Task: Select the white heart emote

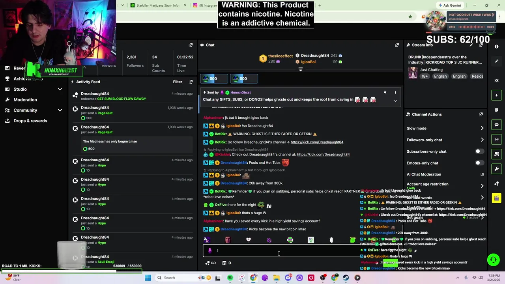Action: 249,239
